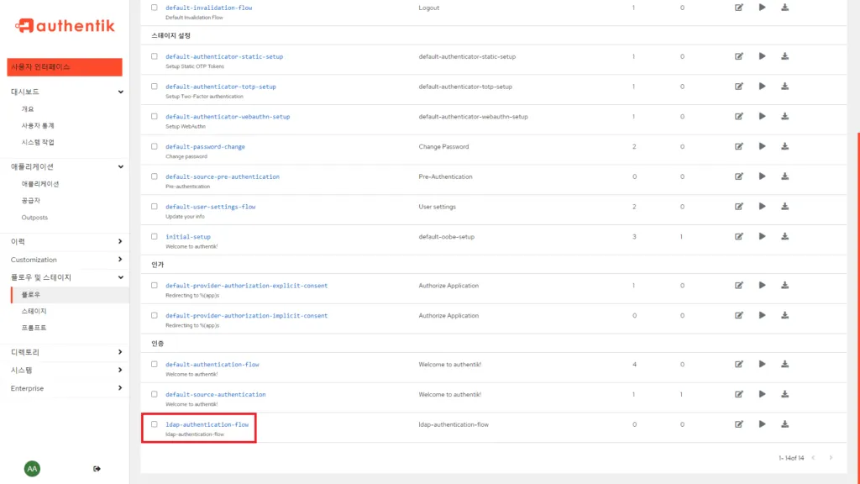Export the default-invalidation-flow with the download icon
Viewport: 860px width, 484px height.
click(784, 8)
